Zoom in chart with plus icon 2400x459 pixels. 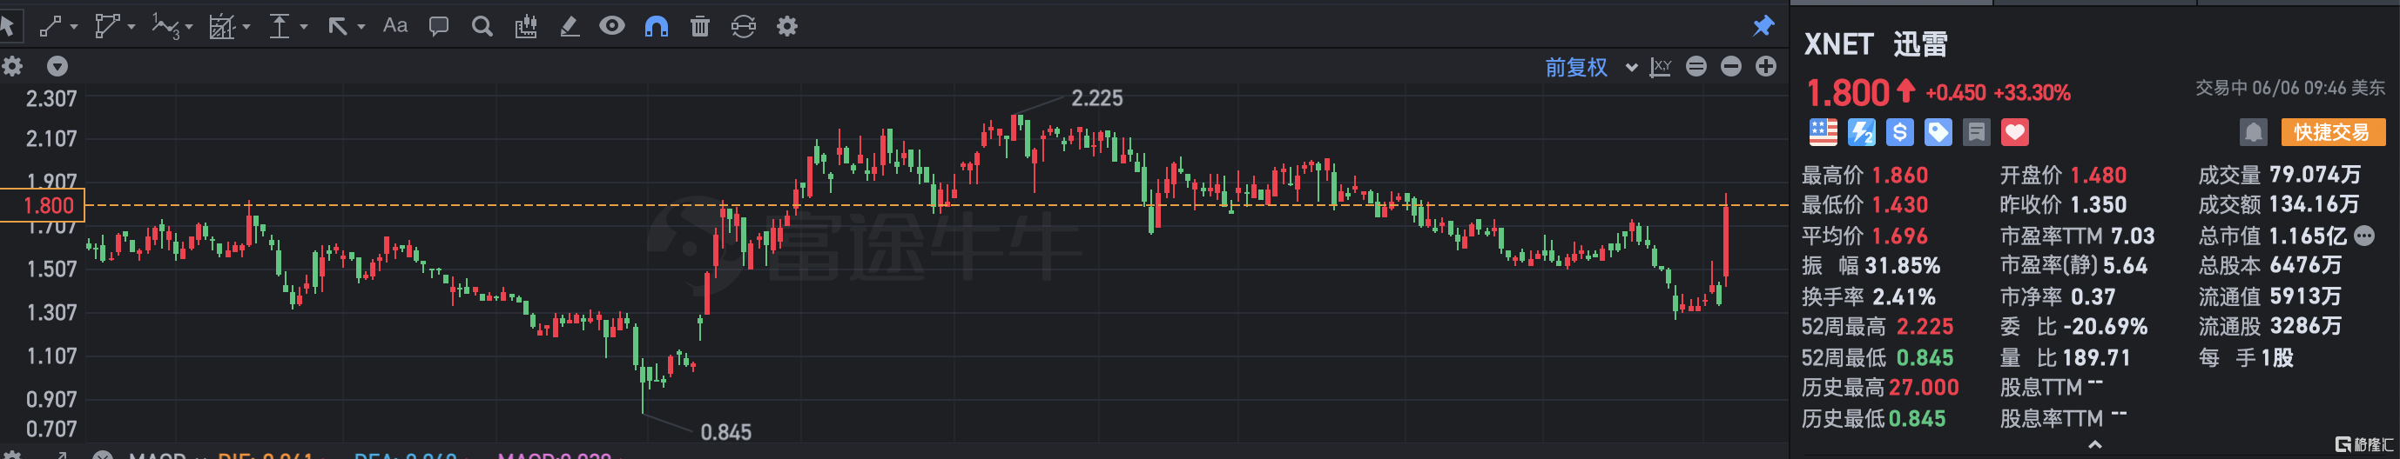[x=1765, y=66]
